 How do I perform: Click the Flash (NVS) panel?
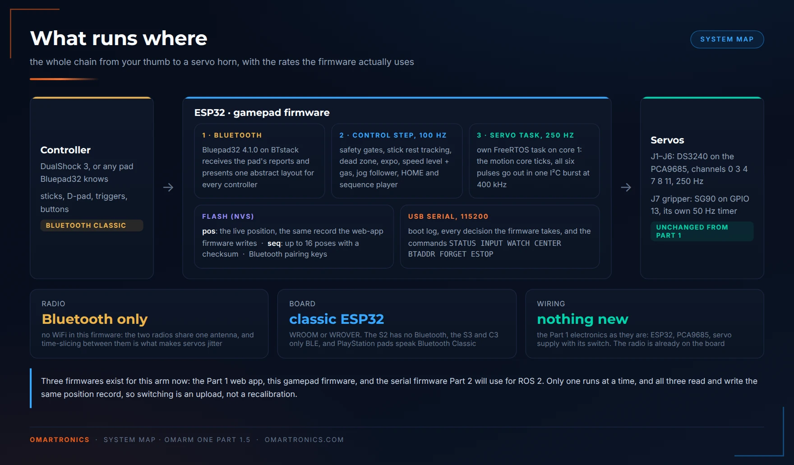[294, 237]
